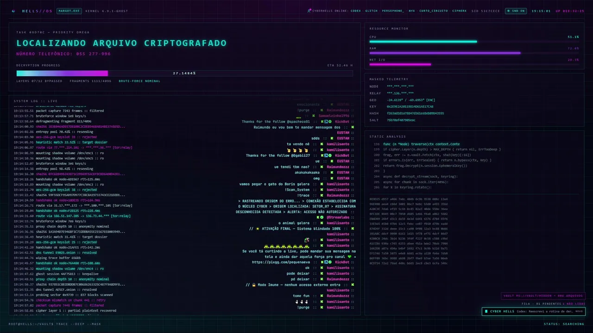Open the VAULT MG://VAULT/HIDDEN button
Screen dimensions: 593x333
point(543,296)
